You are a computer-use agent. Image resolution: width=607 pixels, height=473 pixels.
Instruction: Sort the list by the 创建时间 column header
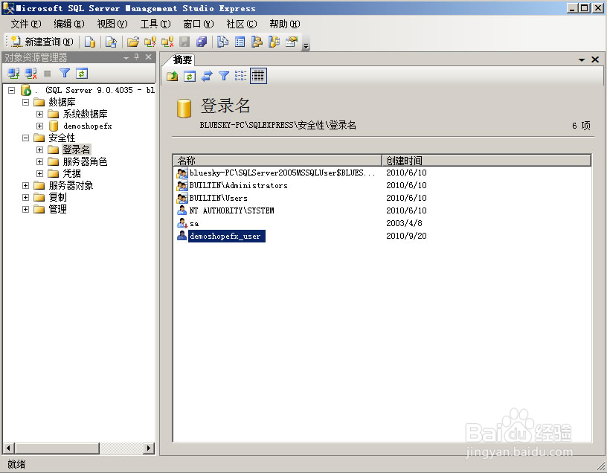(x=486, y=160)
